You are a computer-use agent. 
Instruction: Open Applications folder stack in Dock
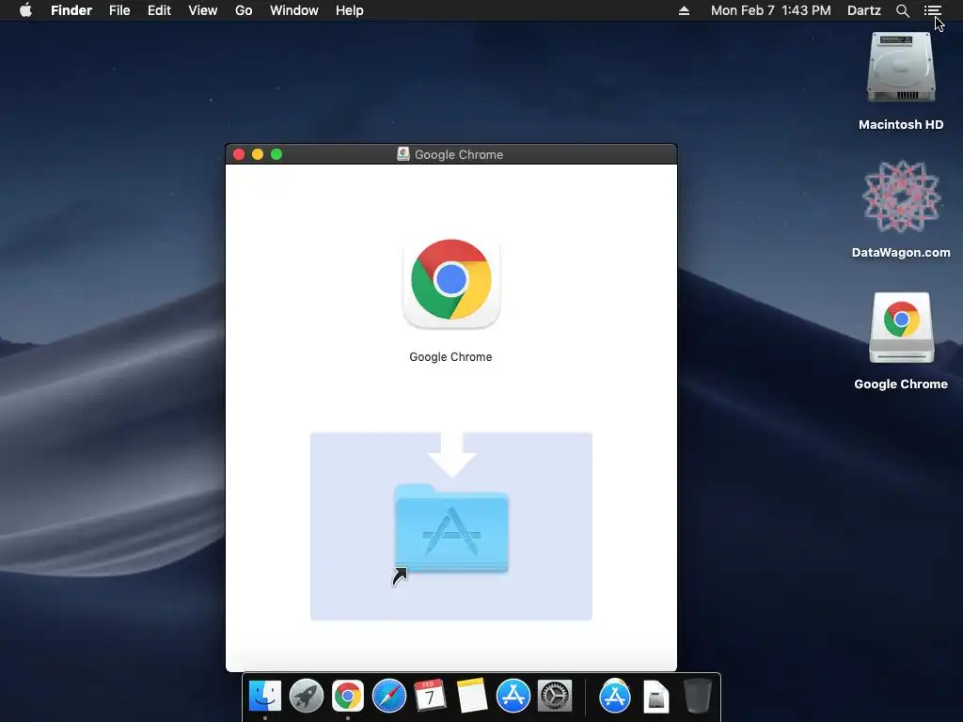point(615,697)
